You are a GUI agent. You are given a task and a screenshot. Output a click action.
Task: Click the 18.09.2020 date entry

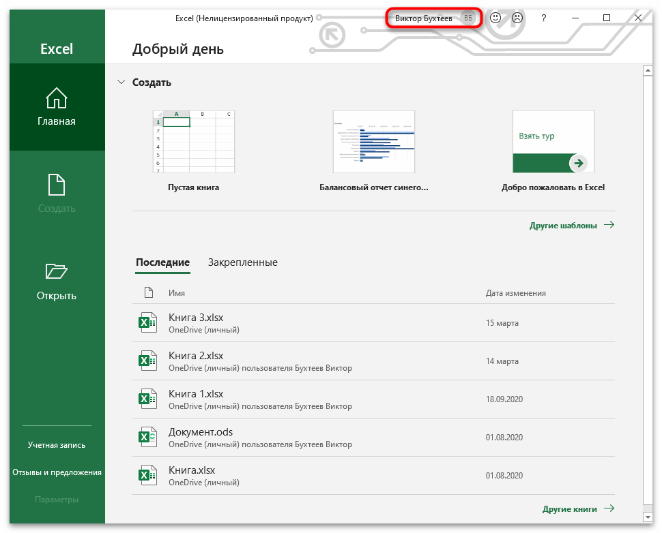pos(504,399)
